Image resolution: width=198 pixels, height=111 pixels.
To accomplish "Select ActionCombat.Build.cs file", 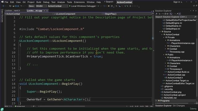I will coord(178,72).
